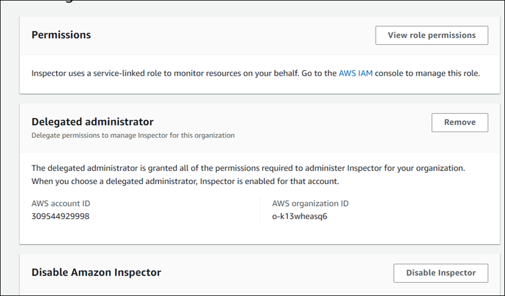The image size is (505, 296).
Task: Select the Permissions section heading
Action: coord(61,35)
